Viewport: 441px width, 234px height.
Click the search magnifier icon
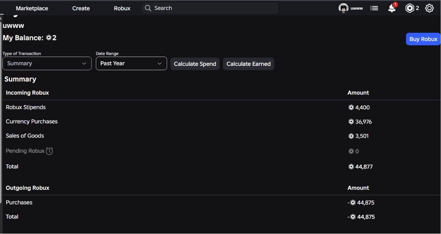(148, 8)
